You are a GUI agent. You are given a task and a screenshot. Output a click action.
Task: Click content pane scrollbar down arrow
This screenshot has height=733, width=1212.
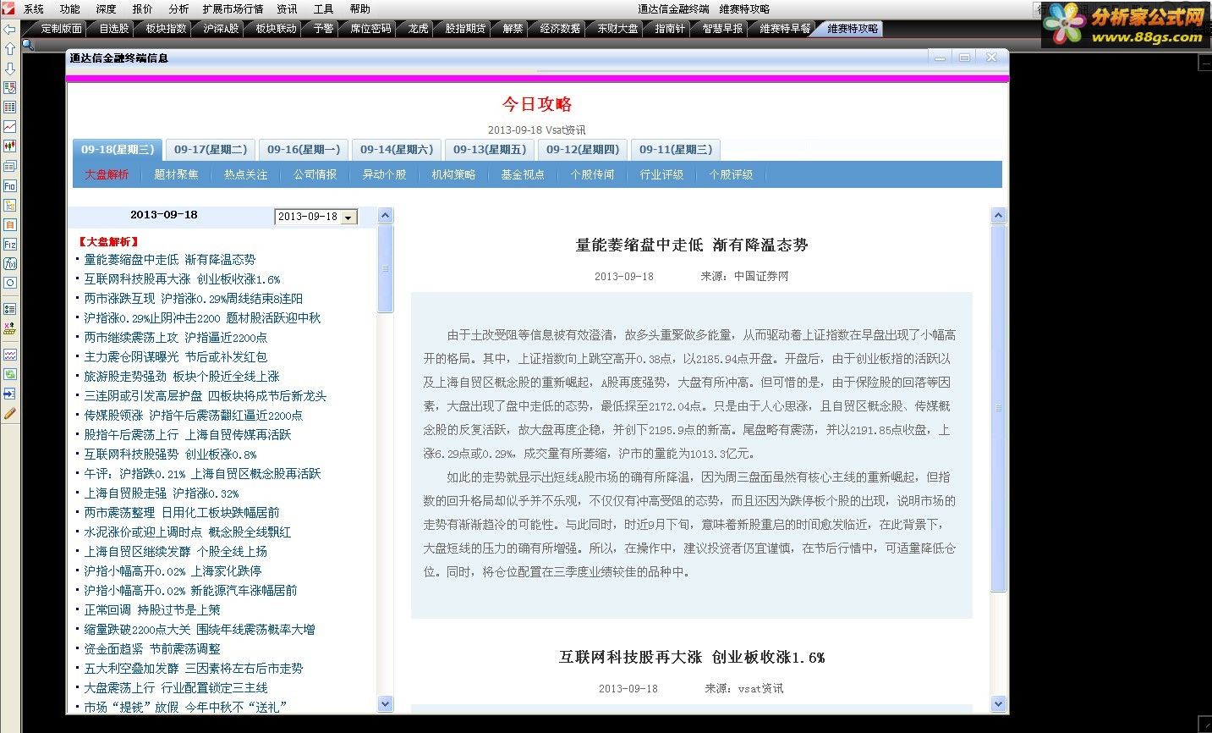[998, 703]
